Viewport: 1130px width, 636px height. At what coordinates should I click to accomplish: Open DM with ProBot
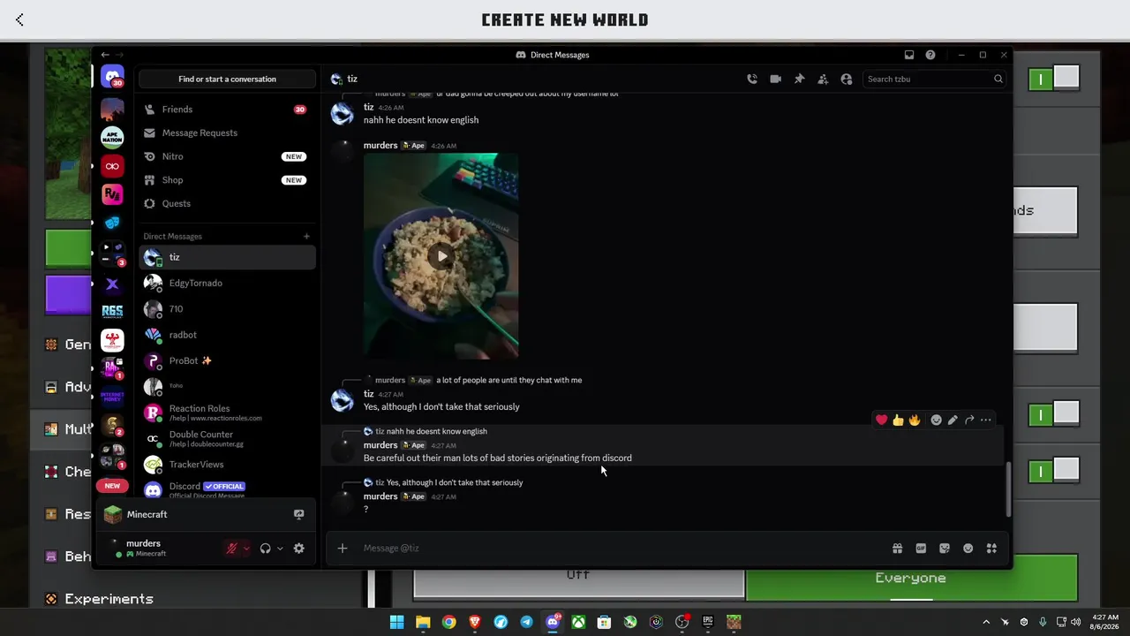(x=227, y=360)
